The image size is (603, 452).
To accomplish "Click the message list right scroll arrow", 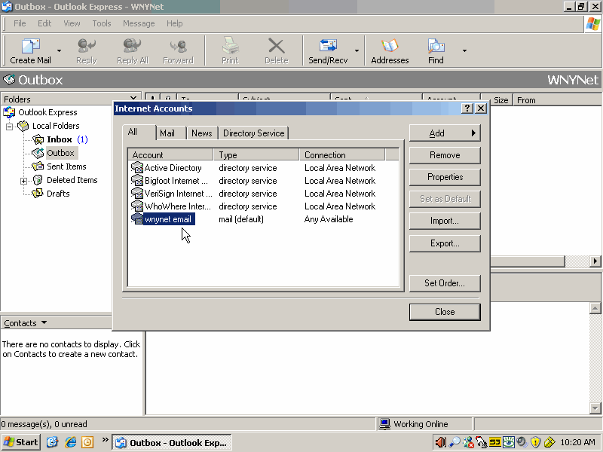I will coord(595,261).
